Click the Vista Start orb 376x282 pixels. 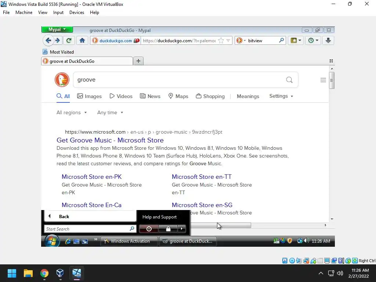tap(52, 241)
